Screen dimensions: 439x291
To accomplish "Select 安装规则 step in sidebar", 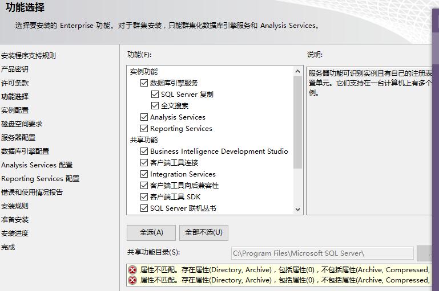I will (15, 206).
